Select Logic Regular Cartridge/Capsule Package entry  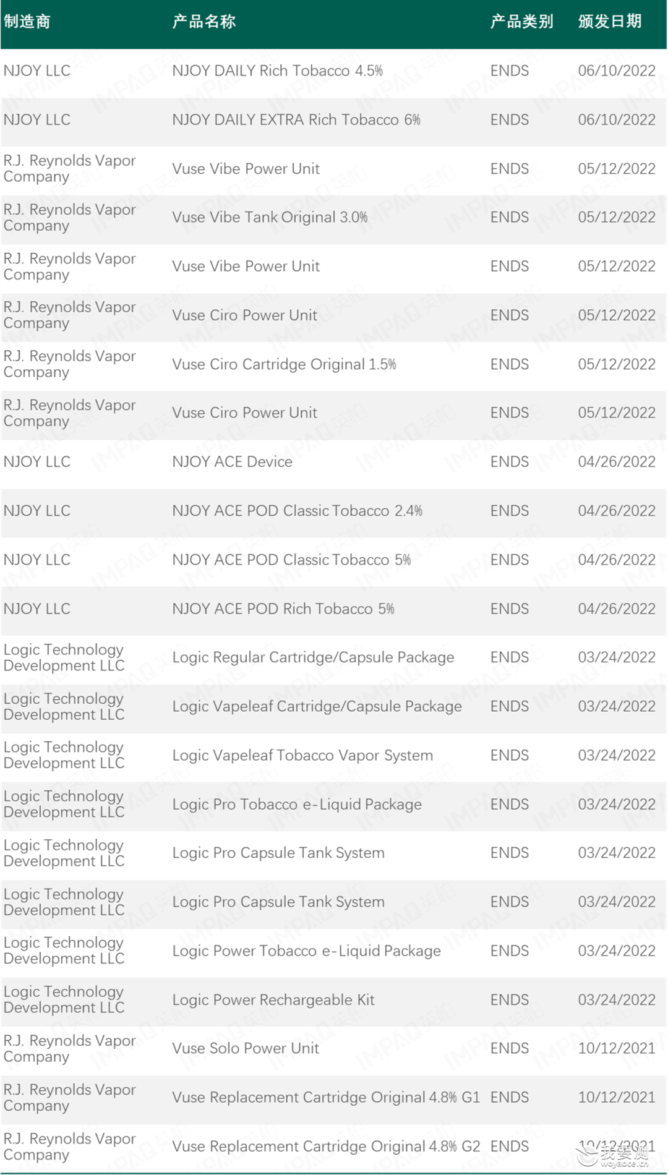(x=313, y=657)
